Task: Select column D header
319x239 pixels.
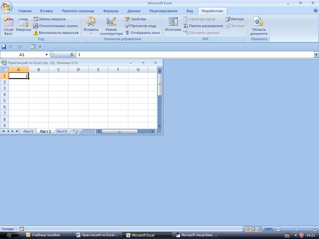Action: point(78,69)
